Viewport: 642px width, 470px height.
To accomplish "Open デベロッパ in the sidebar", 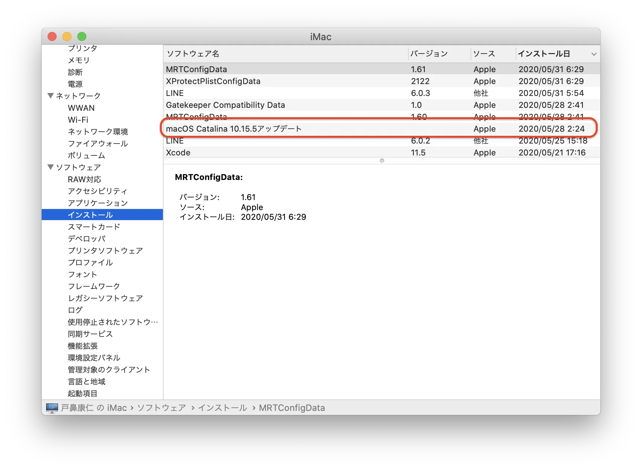I will click(87, 239).
